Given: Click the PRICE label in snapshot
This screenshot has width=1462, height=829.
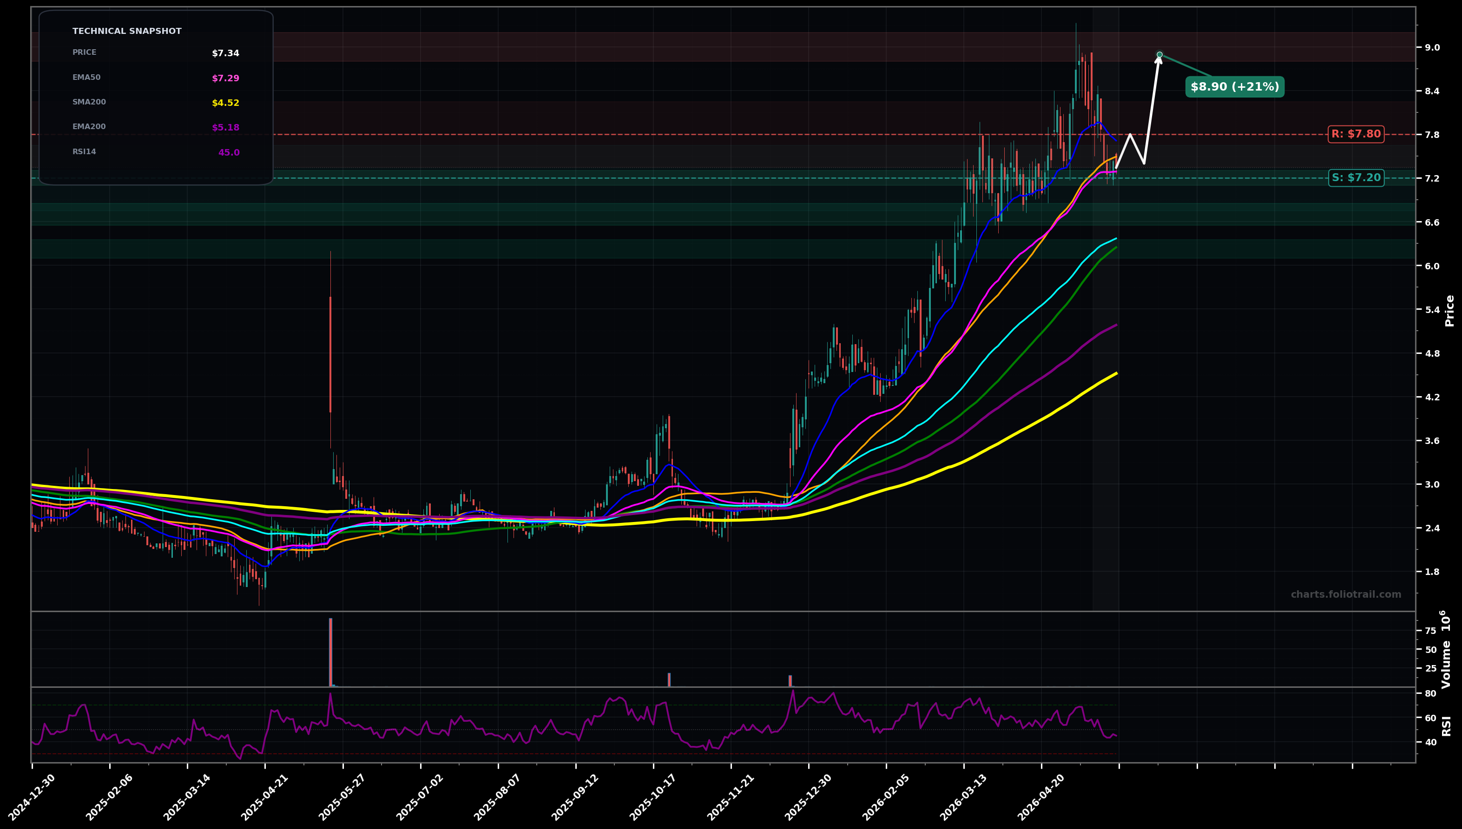Looking at the screenshot, I should [84, 52].
